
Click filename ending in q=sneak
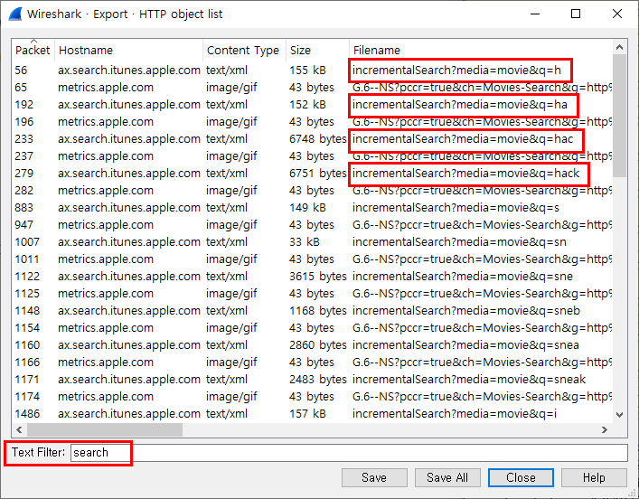click(469, 379)
